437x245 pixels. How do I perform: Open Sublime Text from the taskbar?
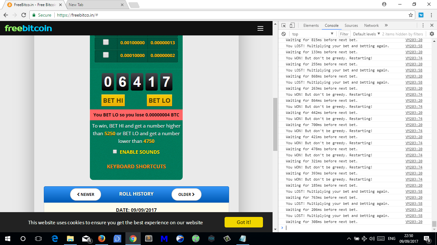pyautogui.click(x=148, y=238)
